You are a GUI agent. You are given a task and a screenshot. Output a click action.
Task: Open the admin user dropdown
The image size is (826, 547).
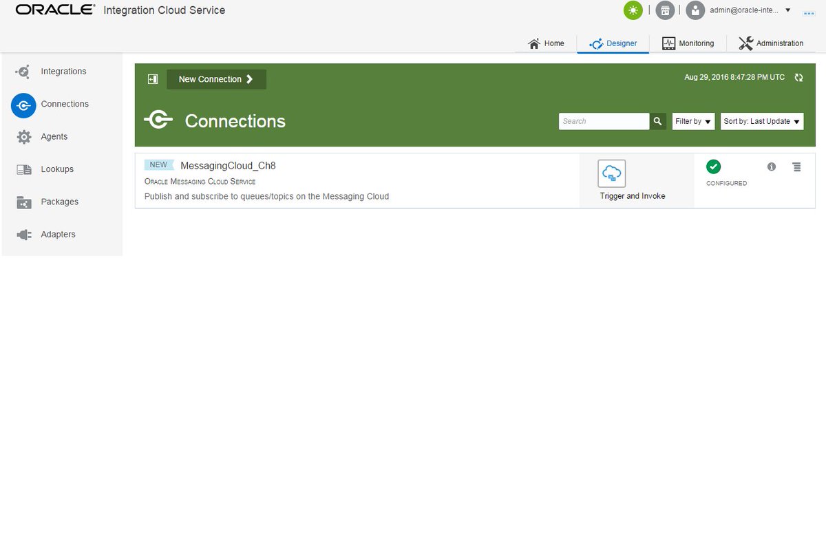pos(750,10)
